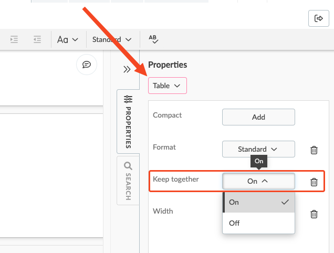
Task: Click the sliders icon on Properties tab
Action: [x=128, y=99]
